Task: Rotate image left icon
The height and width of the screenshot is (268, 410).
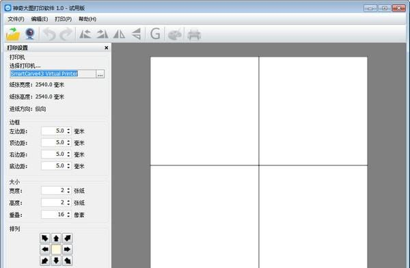Action: click(x=85, y=34)
